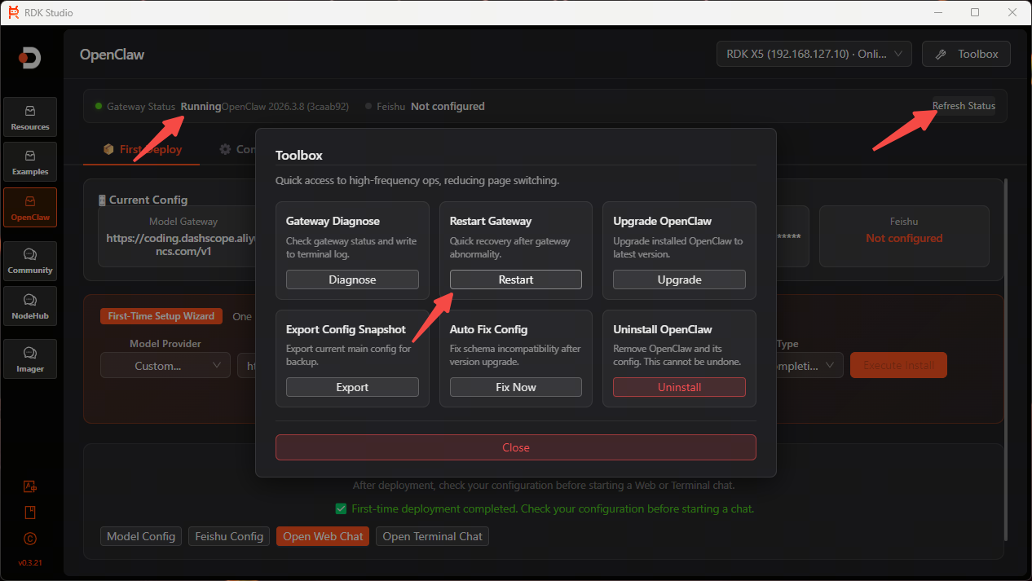Click Open Web Chat
Screen dimensions: 1032x581
coord(323,536)
